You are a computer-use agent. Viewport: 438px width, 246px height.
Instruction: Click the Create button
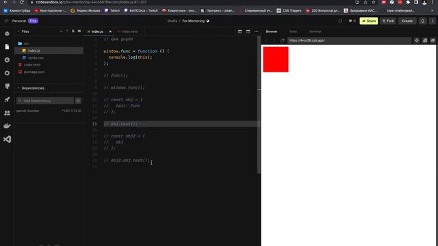407,21
